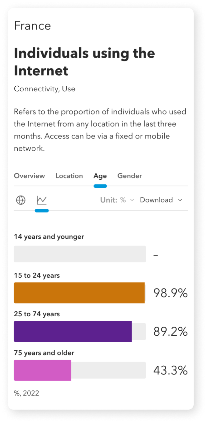This screenshot has height=423, width=207.
Task: Open the Overview tab
Action: point(29,176)
